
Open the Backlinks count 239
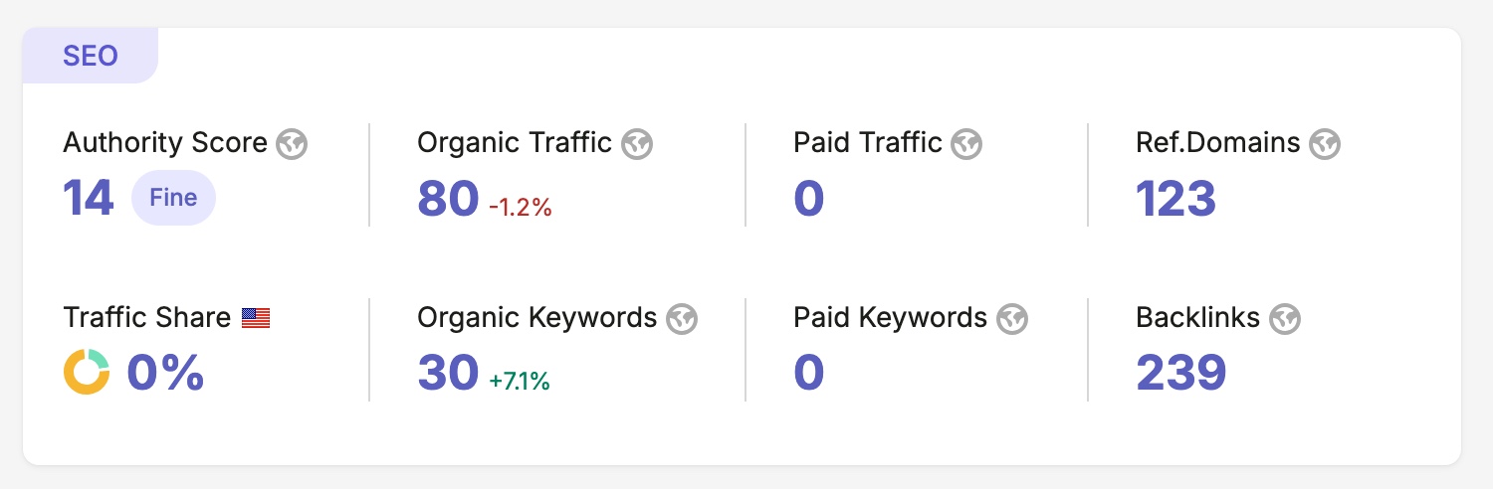(1180, 373)
